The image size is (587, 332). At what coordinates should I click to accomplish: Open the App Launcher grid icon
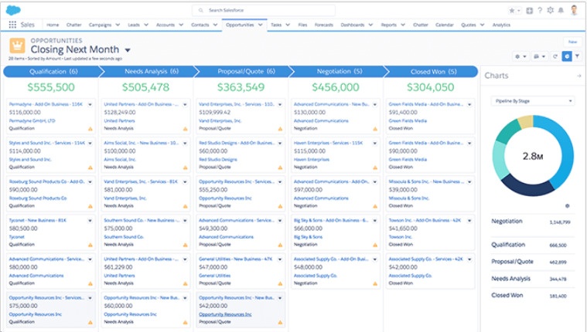tap(12, 25)
